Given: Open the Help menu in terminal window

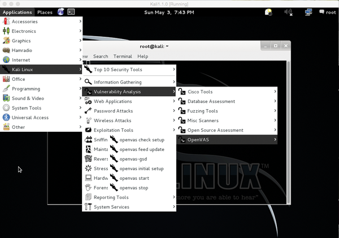Looking at the screenshot, I should [x=143, y=57].
